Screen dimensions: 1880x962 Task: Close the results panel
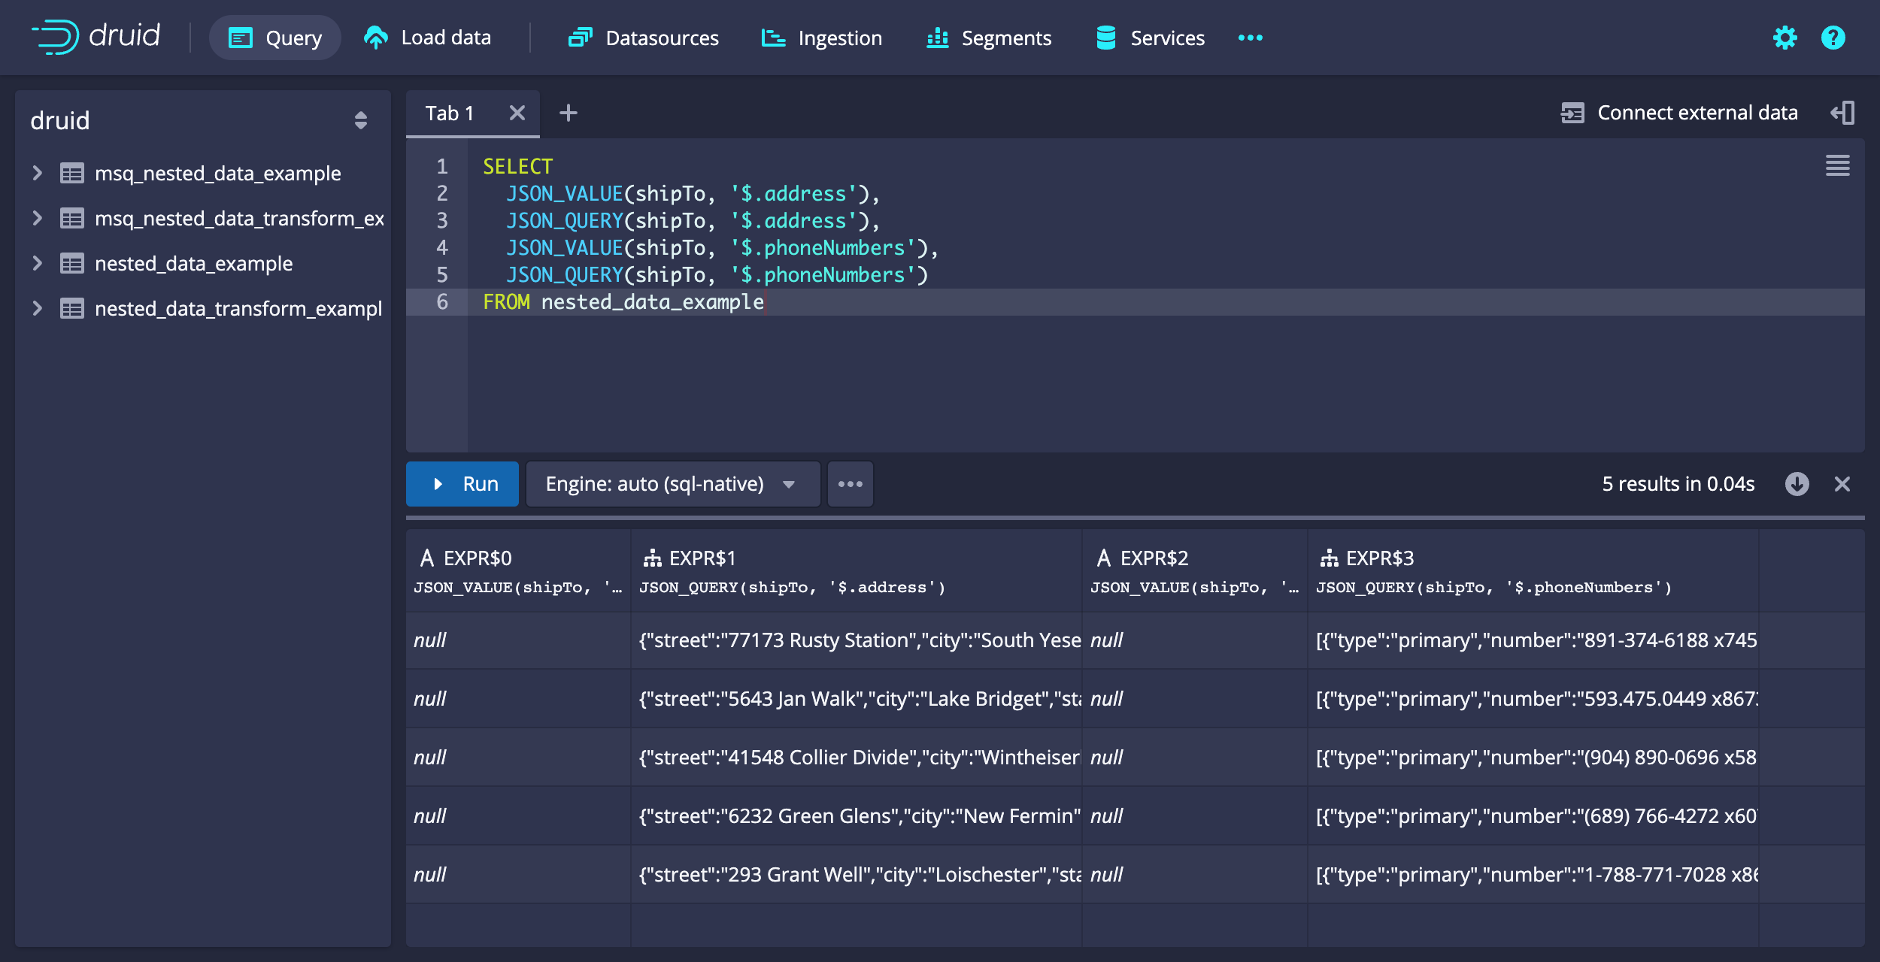pyautogui.click(x=1844, y=483)
